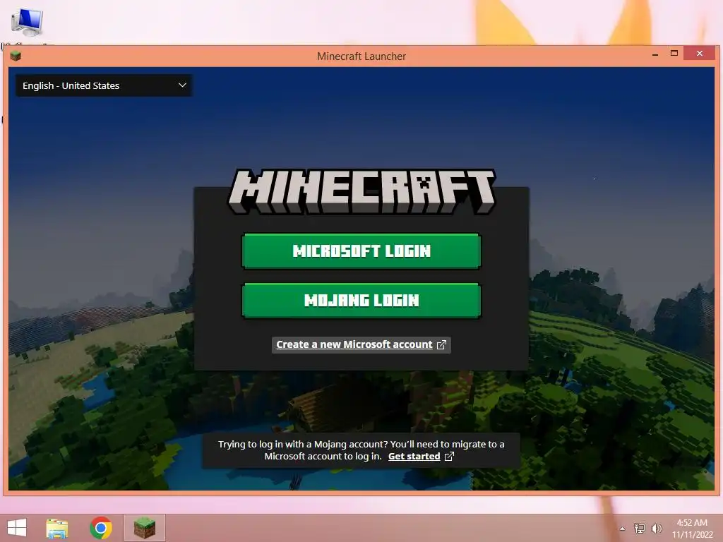
Task: Maximize the Minecraft Launcher window
Action: 674,54
